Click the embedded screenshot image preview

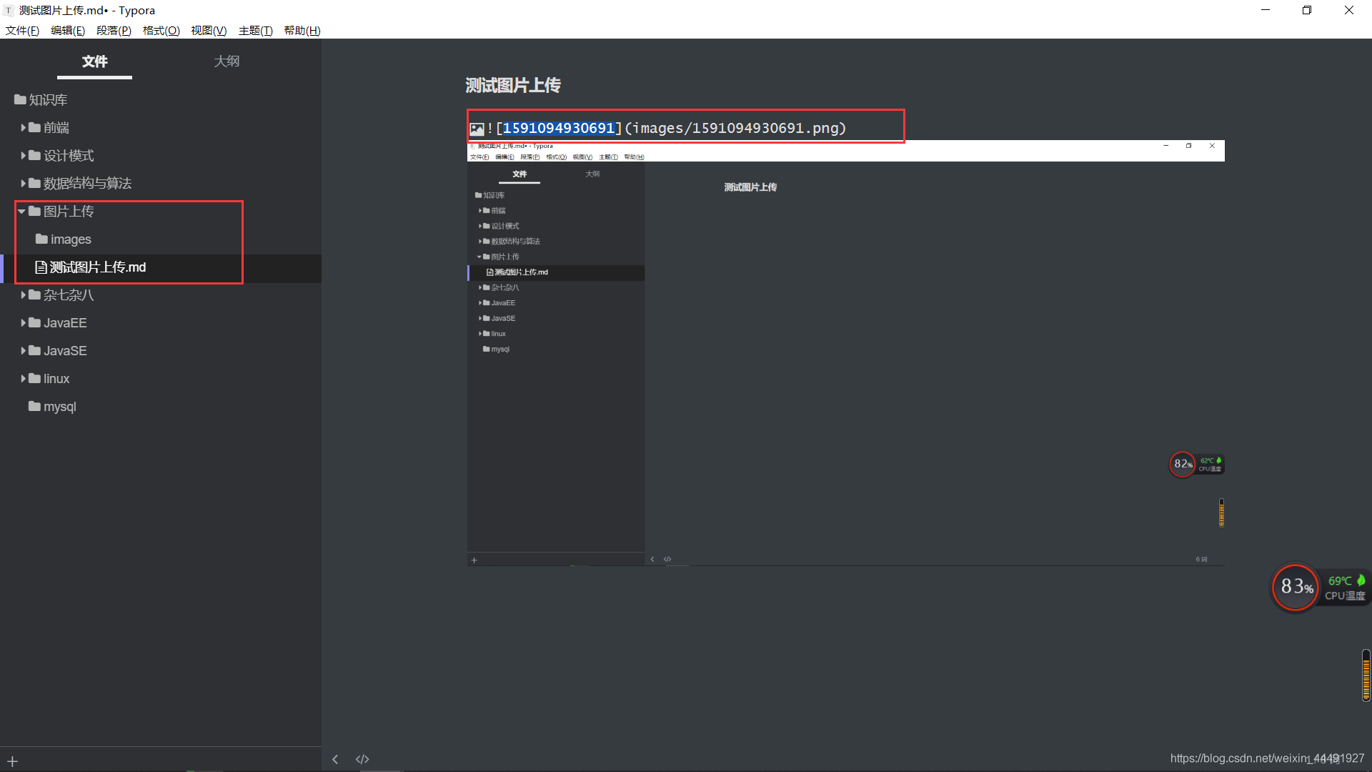click(x=845, y=353)
